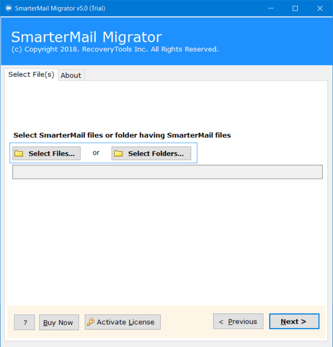Proceed with the Next button

coord(294,321)
